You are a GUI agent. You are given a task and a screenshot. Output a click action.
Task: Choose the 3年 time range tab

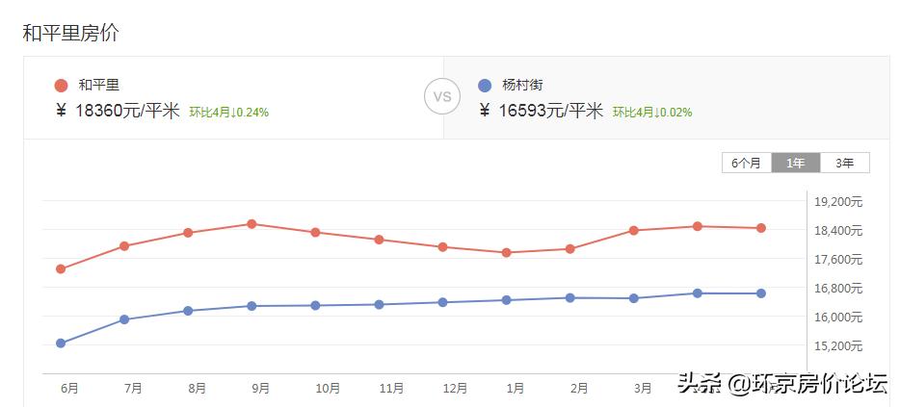pos(845,163)
